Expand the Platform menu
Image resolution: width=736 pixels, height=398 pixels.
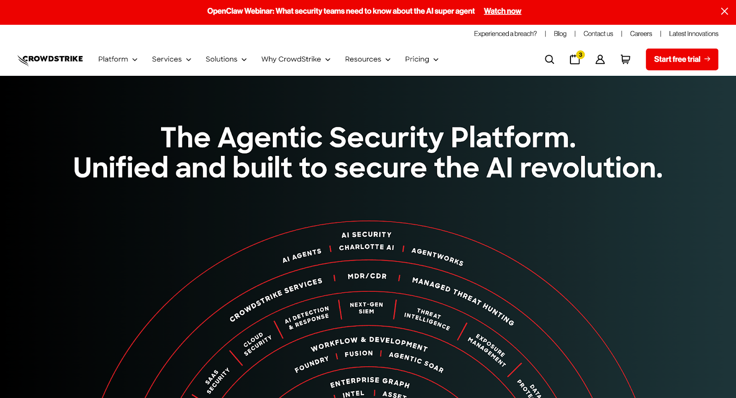point(118,59)
